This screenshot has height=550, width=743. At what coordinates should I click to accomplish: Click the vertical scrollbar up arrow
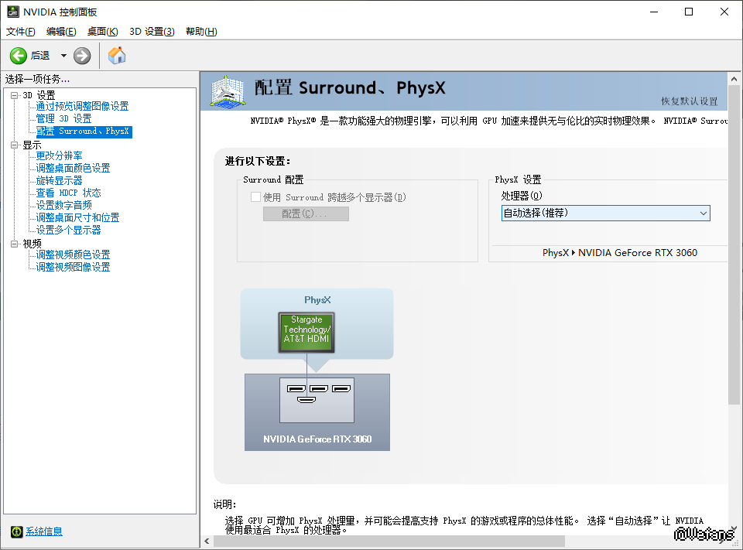click(734, 79)
